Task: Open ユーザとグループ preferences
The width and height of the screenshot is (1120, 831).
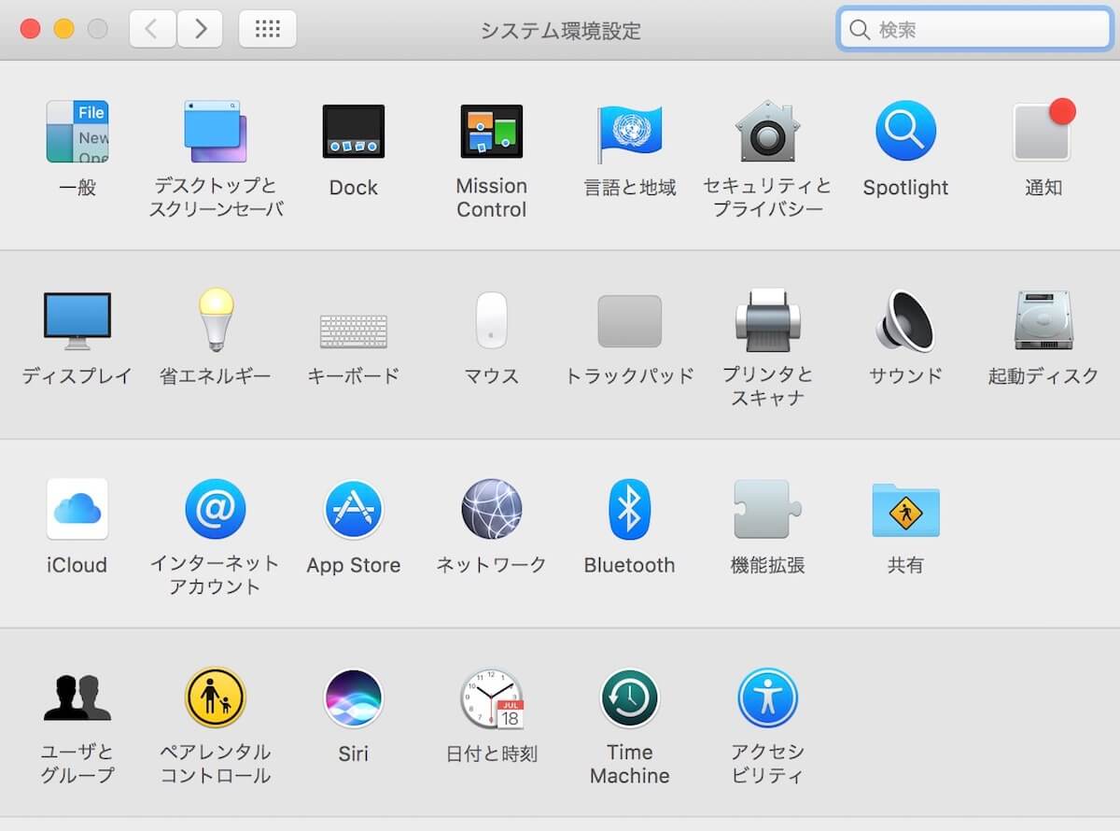Action: tap(77, 697)
